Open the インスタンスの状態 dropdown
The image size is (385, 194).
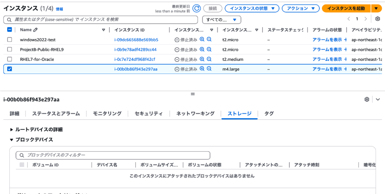[x=252, y=8]
